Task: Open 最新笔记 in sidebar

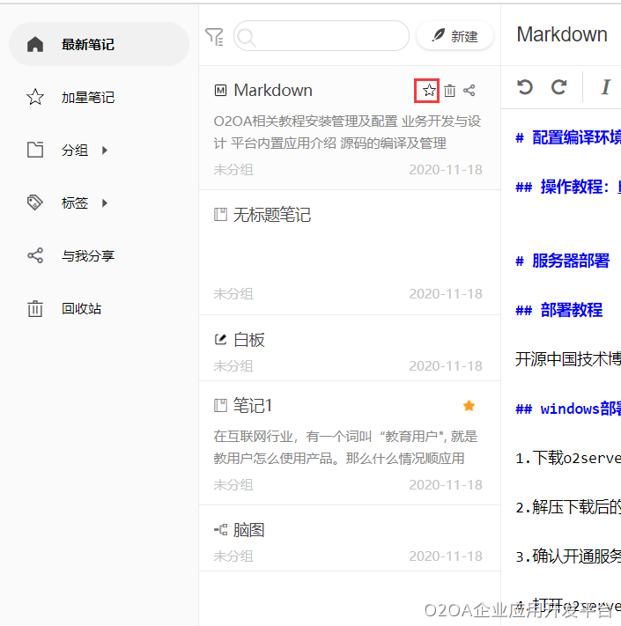Action: click(87, 44)
